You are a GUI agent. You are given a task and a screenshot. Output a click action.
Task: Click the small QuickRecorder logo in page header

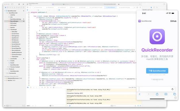pos(139,21)
